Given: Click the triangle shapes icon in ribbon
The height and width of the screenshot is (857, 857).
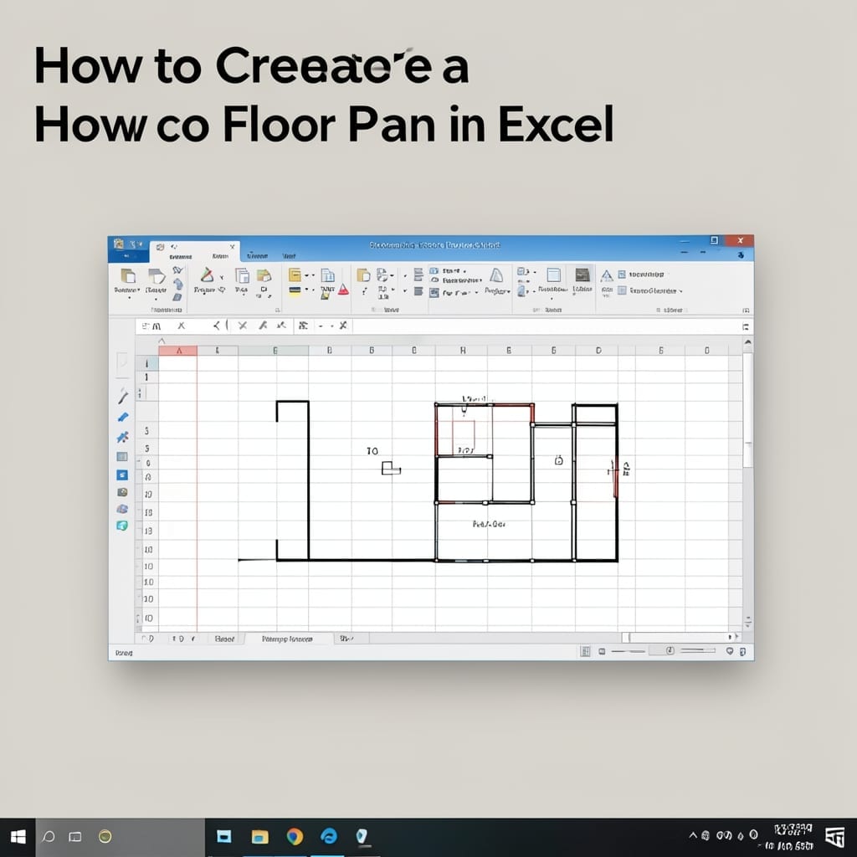Looking at the screenshot, I should pyautogui.click(x=207, y=275).
